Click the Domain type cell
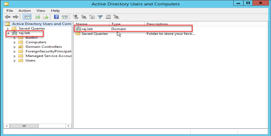 [x=118, y=29]
